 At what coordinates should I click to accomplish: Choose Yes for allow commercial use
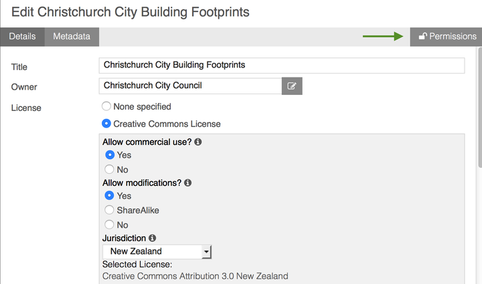coord(110,155)
